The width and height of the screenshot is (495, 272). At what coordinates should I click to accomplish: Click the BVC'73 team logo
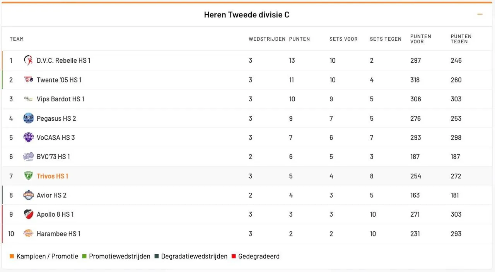coord(28,157)
